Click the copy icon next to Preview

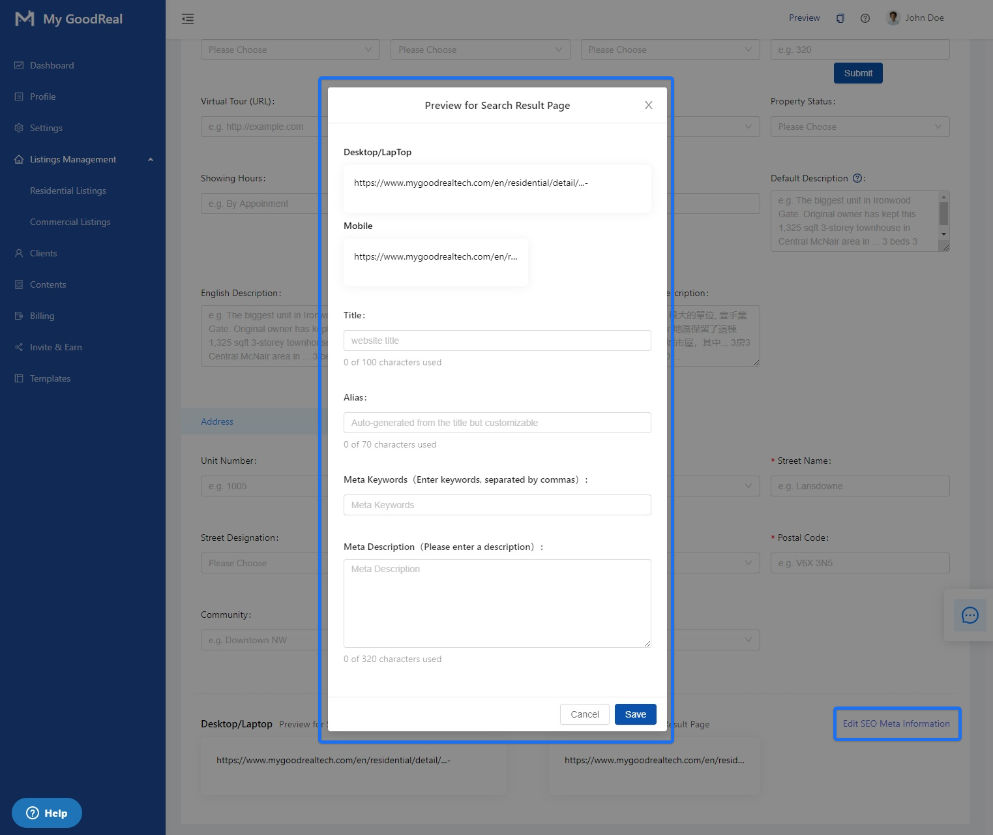[840, 18]
